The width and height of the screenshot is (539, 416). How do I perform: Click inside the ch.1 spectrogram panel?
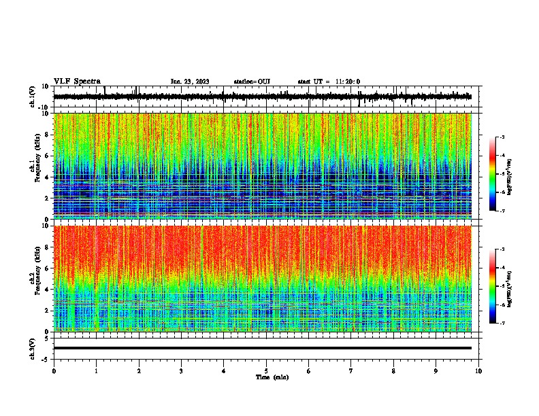(x=263, y=166)
